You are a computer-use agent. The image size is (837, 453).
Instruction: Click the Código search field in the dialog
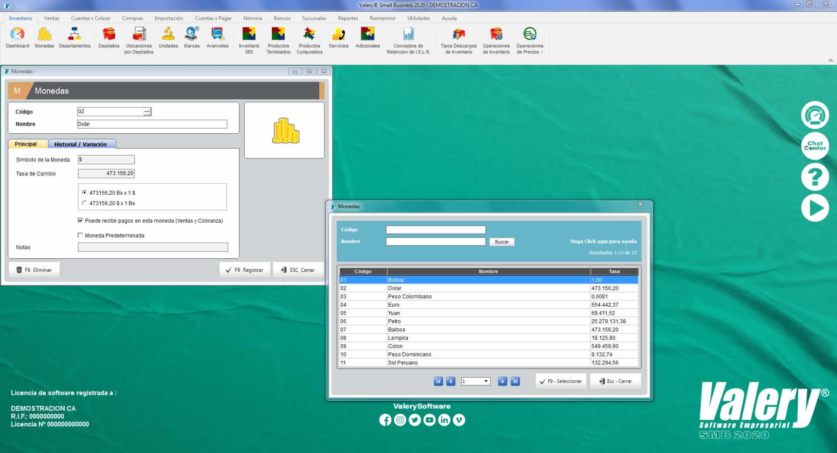tap(436, 230)
